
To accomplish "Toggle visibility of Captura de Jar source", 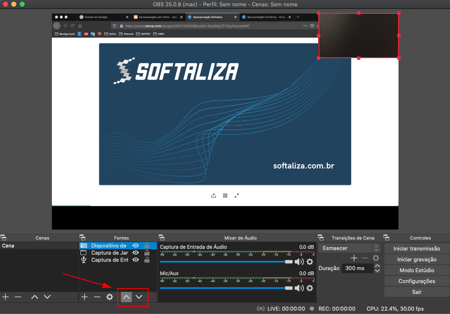I will tap(136, 253).
